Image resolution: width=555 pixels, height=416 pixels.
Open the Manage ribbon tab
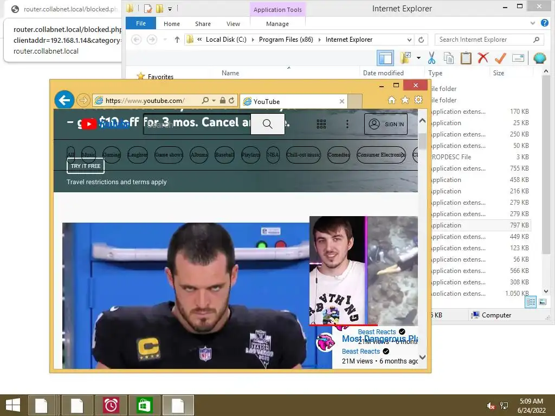click(277, 24)
